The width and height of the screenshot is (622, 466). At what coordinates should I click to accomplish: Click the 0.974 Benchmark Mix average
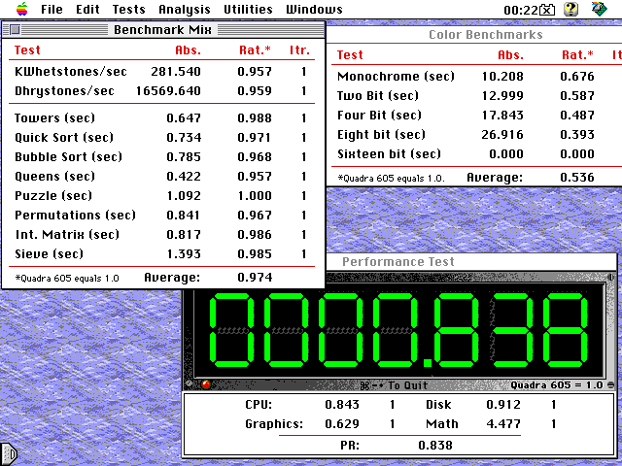[x=255, y=278]
